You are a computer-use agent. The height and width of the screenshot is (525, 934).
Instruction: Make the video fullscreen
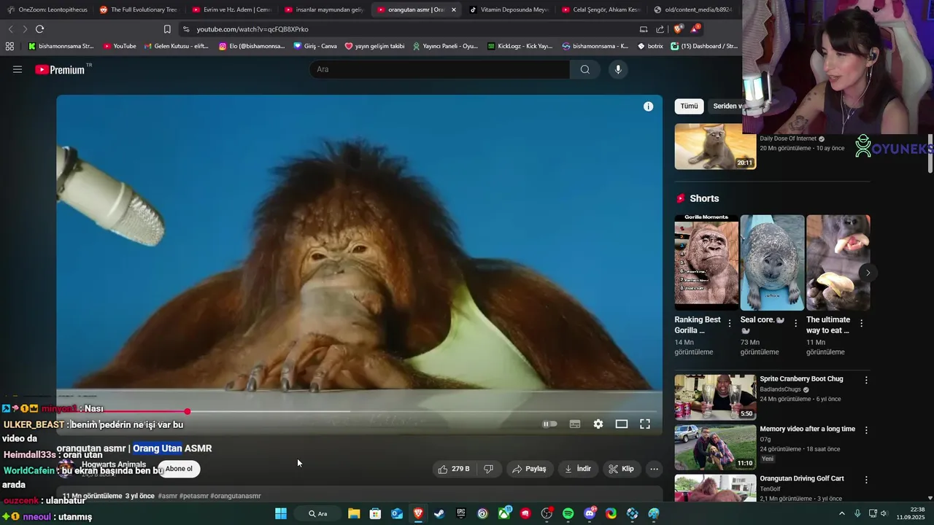[645, 424]
